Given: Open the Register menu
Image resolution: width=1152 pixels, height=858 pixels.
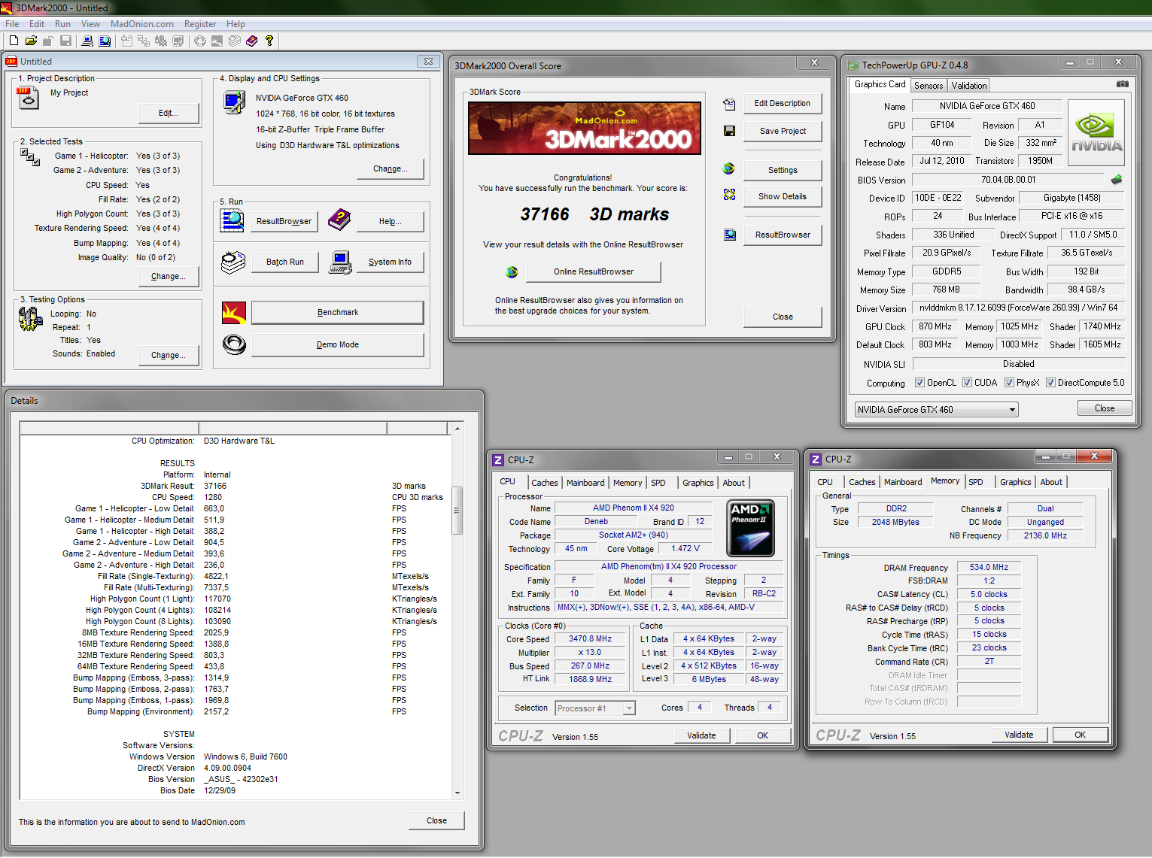Looking at the screenshot, I should pos(200,24).
